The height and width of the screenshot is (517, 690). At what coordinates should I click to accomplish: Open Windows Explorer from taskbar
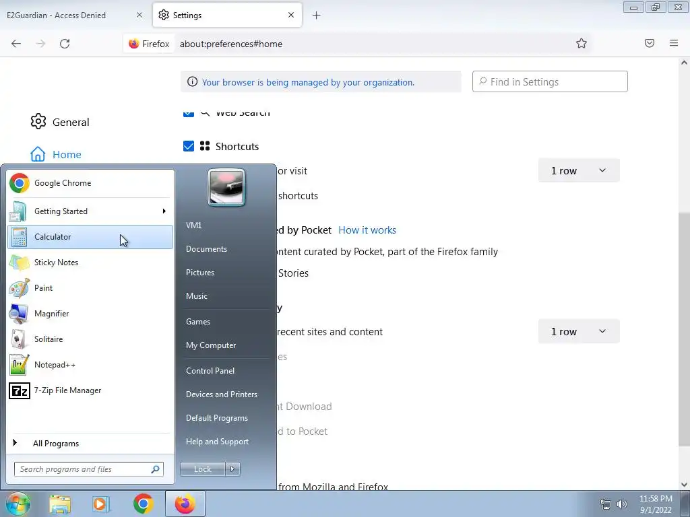[60, 504]
